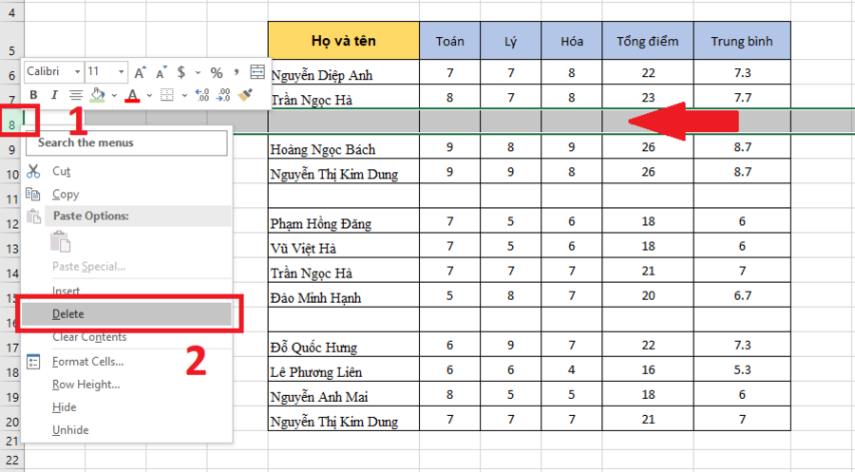The height and width of the screenshot is (472, 855).
Task: Select Delete in the context menu
Action: (x=126, y=314)
